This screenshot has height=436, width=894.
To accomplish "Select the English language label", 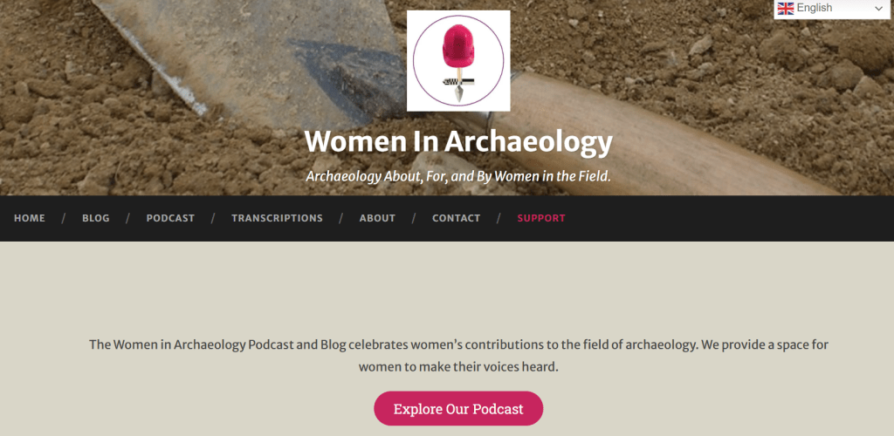I will (815, 8).
